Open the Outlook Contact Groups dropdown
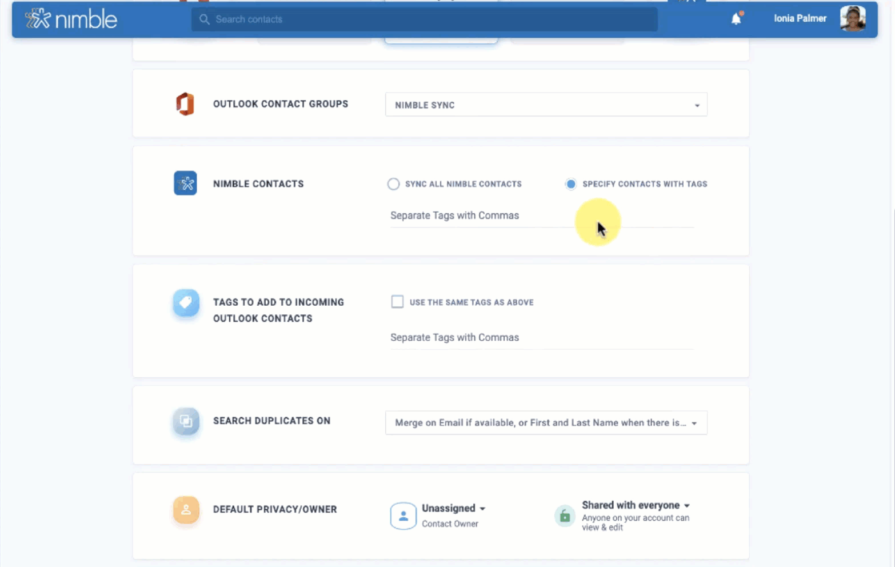Image resolution: width=895 pixels, height=567 pixels. pos(546,105)
